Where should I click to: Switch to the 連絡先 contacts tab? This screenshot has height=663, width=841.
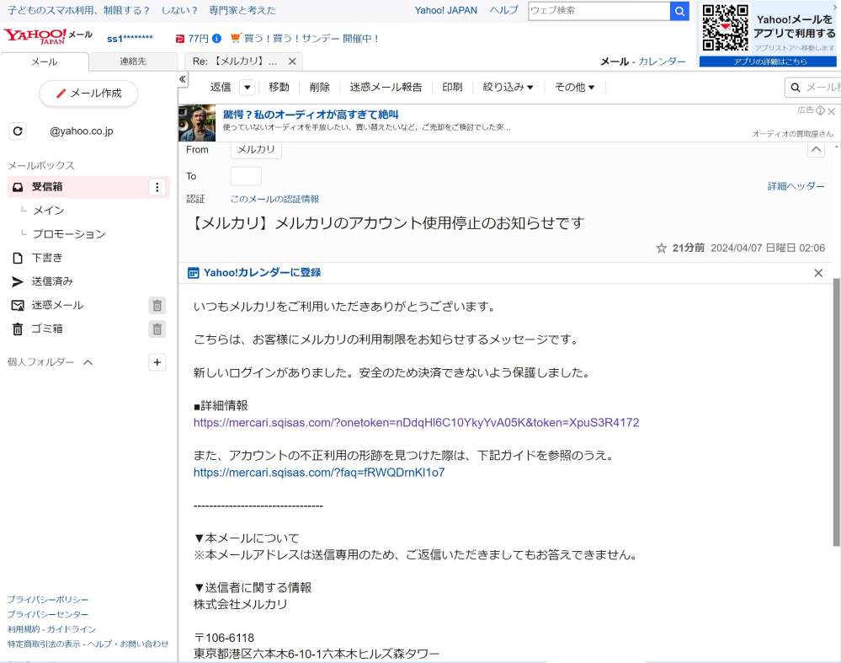(x=133, y=61)
